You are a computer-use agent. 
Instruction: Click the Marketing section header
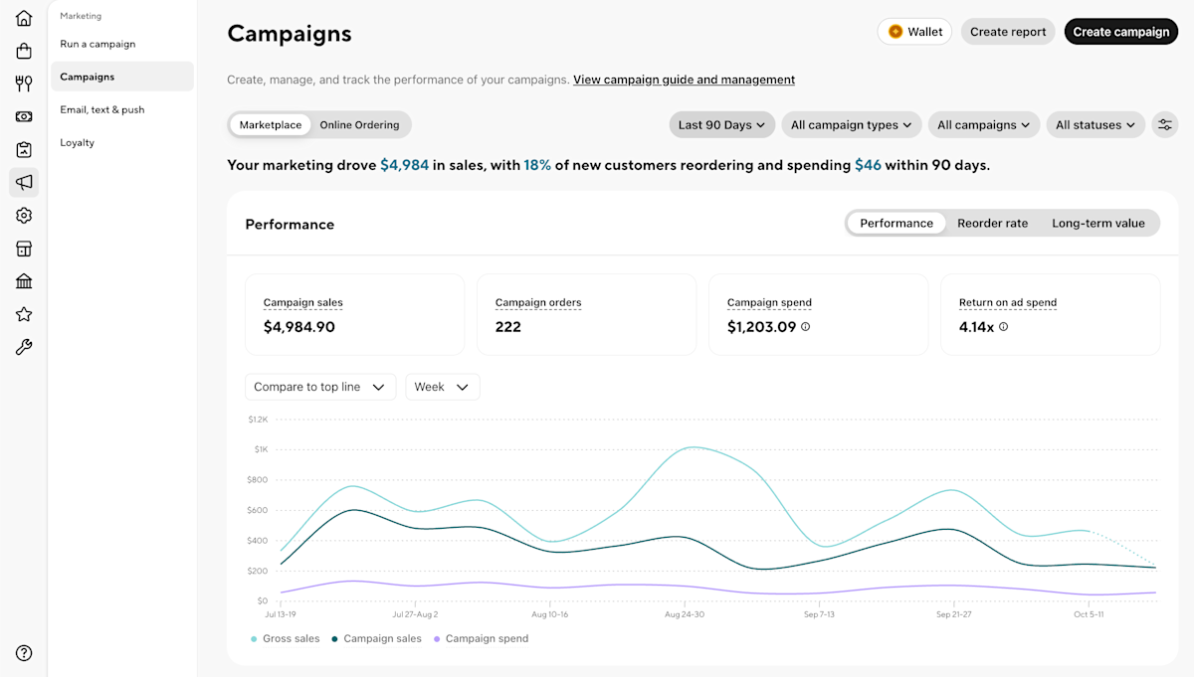(x=81, y=16)
